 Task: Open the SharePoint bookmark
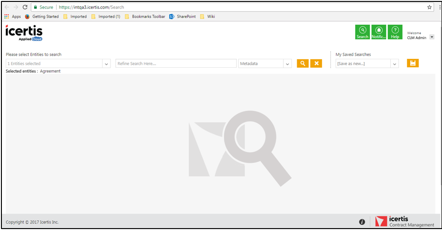point(182,17)
